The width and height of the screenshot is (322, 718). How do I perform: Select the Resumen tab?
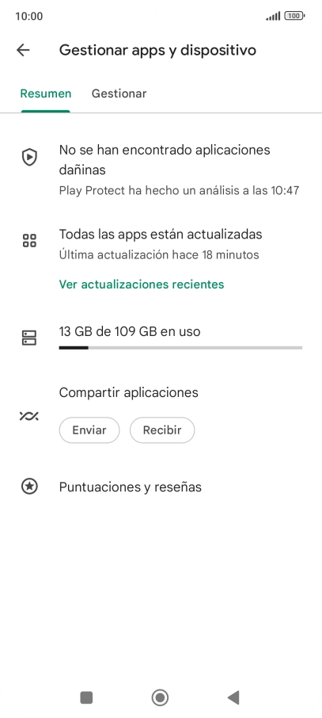pyautogui.click(x=46, y=94)
